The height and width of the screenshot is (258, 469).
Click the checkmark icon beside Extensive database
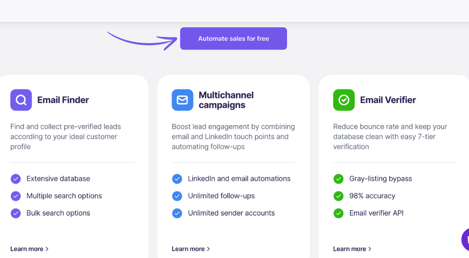[x=16, y=179]
